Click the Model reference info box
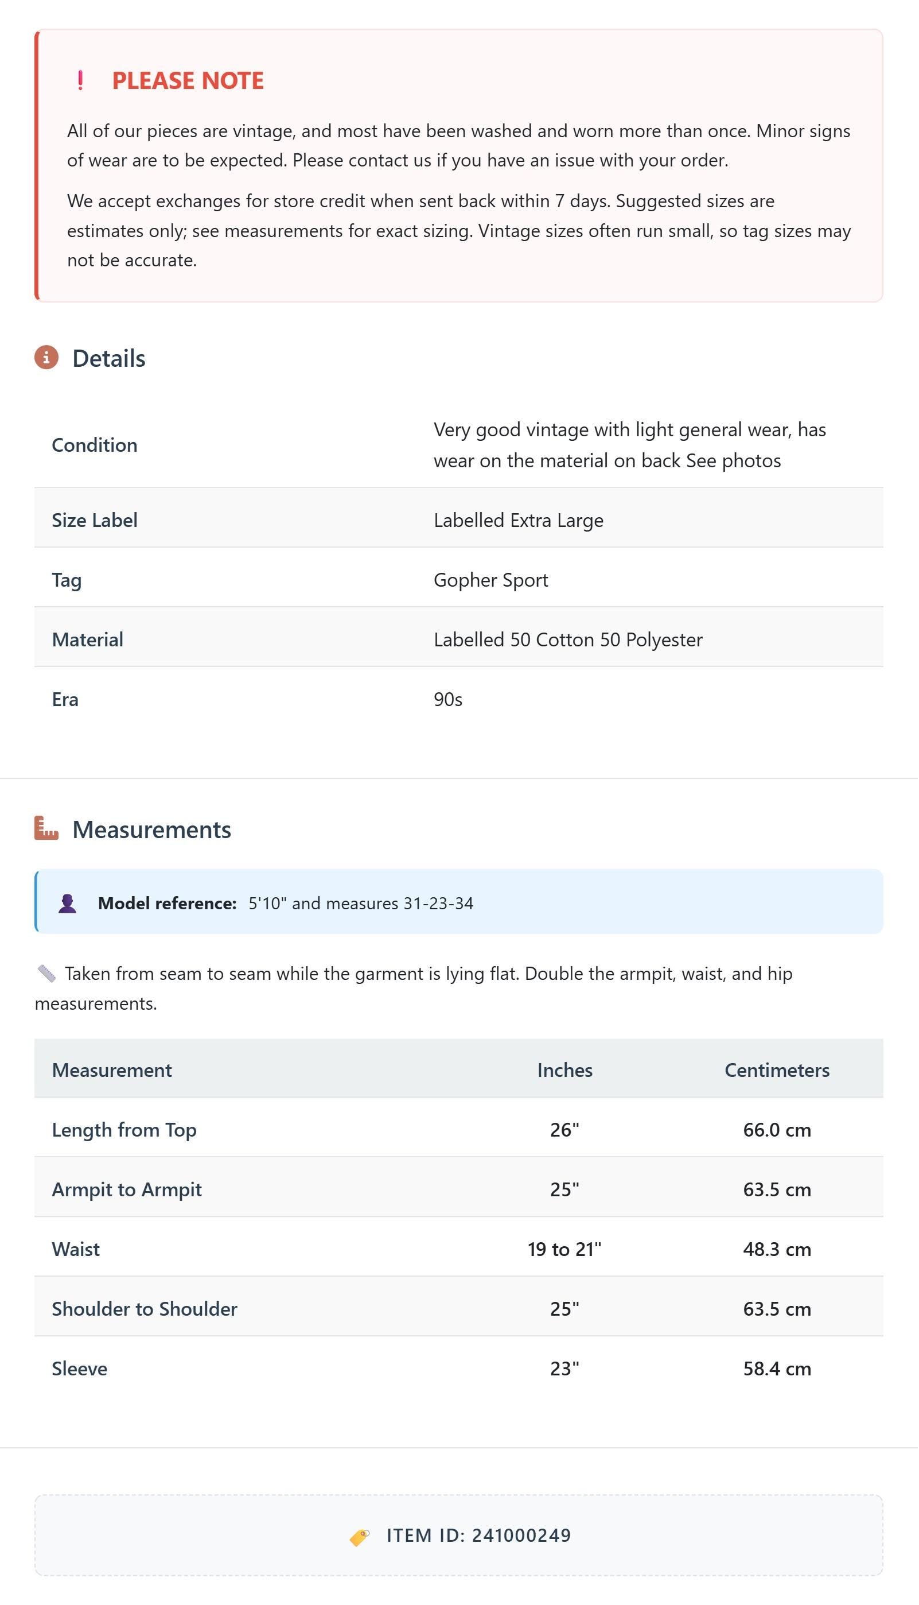The width and height of the screenshot is (919, 1605). point(459,902)
